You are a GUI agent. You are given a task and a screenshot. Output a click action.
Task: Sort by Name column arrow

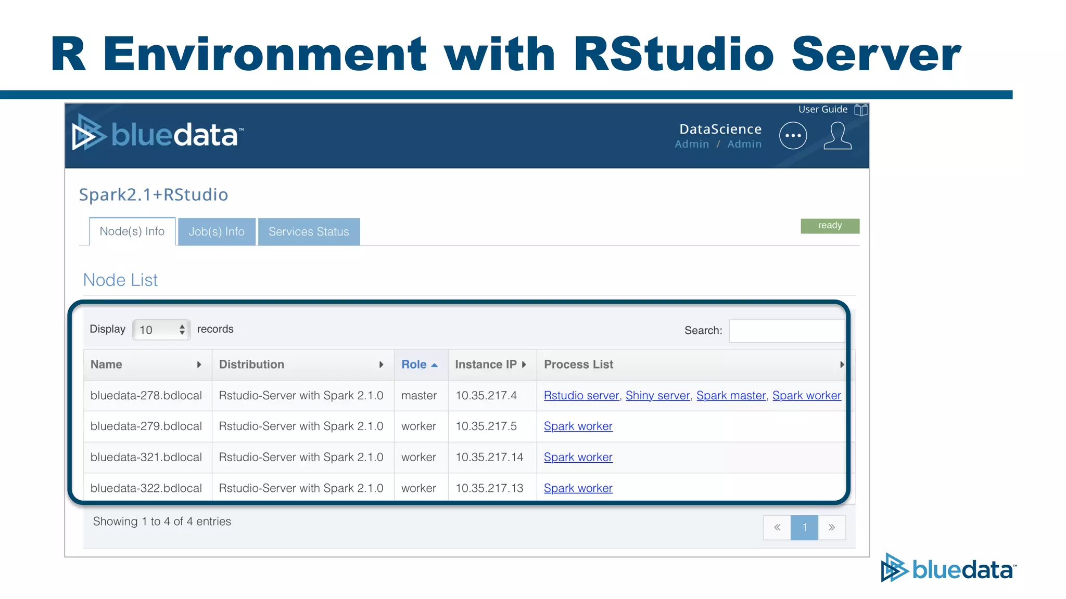click(x=199, y=364)
